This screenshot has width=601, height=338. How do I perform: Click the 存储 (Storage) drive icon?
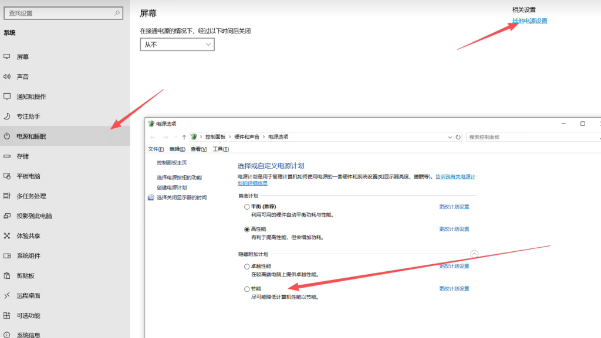coord(7,156)
